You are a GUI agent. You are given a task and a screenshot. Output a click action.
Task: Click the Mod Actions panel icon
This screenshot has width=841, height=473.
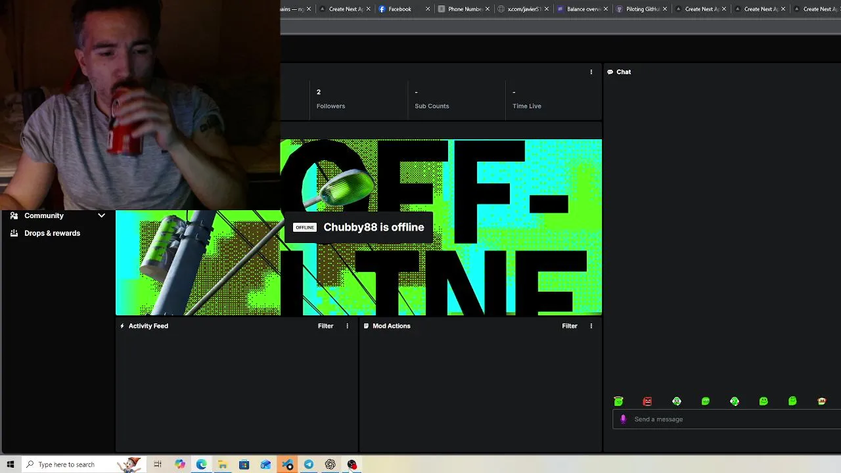(x=366, y=326)
